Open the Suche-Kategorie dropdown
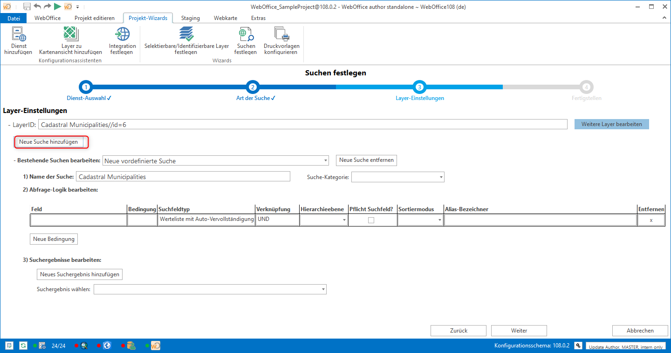This screenshot has width=671, height=353. point(441,177)
